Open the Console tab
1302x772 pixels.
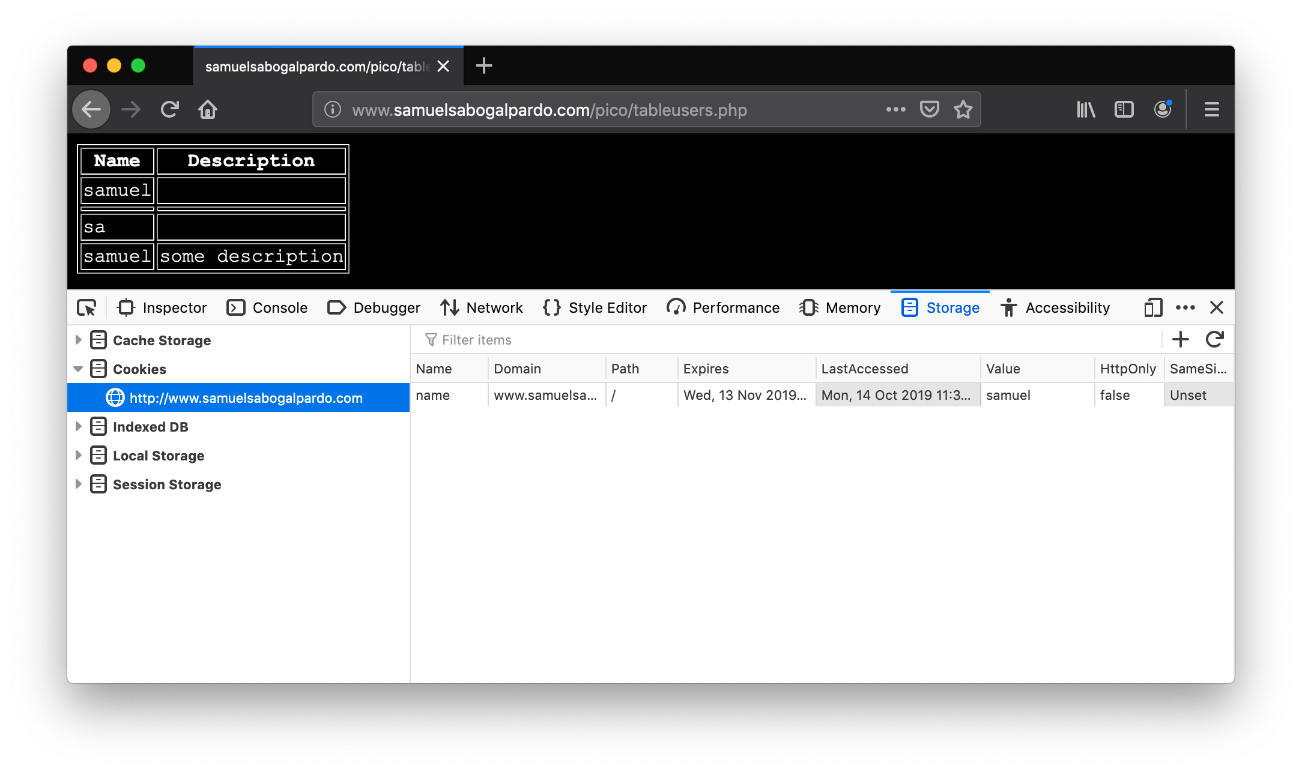[267, 308]
